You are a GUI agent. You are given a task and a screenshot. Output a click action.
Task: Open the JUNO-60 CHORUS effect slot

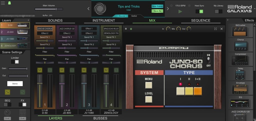coord(45,29)
